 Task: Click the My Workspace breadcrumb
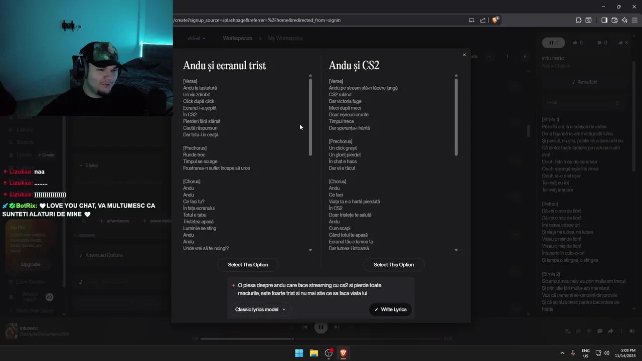[285, 38]
